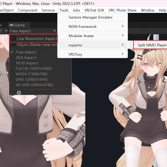Open the Services menu
The image size is (167, 167).
48,10
